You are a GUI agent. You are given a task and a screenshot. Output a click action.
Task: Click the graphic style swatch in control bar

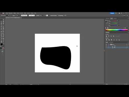[47, 16]
